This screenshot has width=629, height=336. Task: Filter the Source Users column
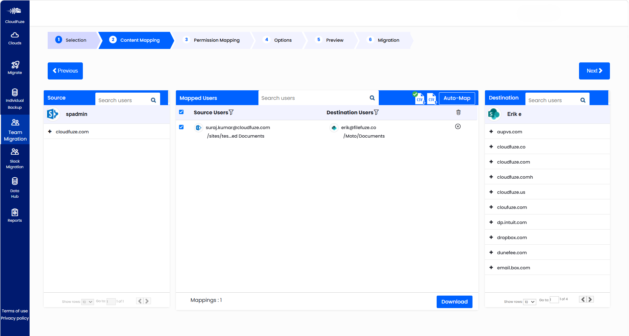[x=231, y=112]
